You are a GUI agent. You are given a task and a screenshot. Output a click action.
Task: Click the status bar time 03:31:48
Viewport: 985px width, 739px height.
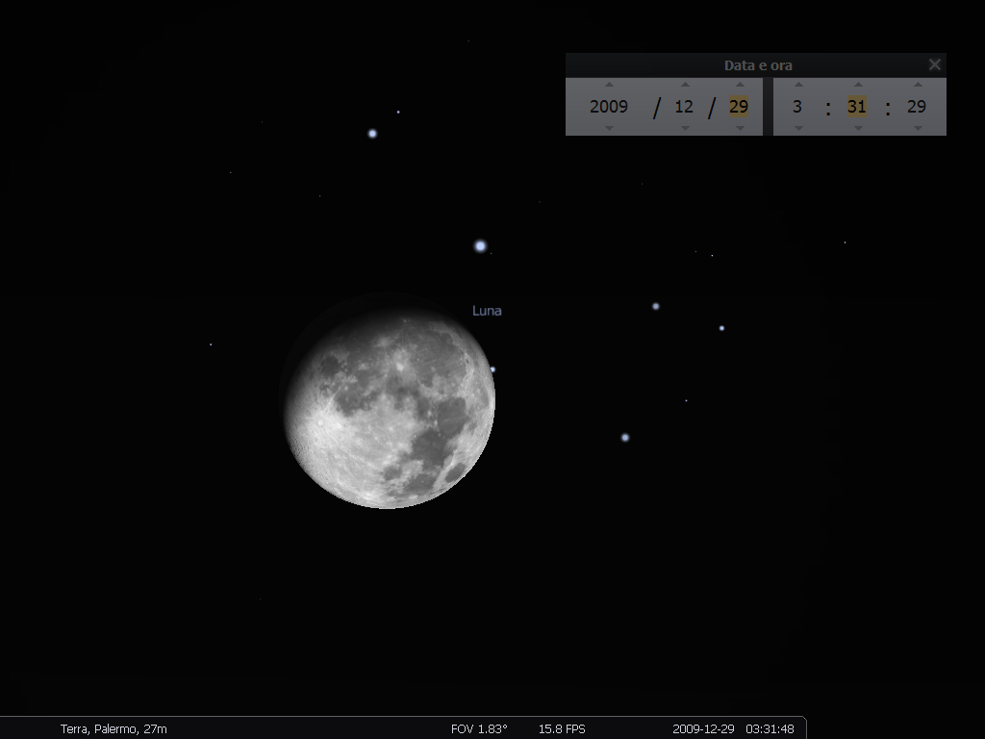click(x=770, y=729)
